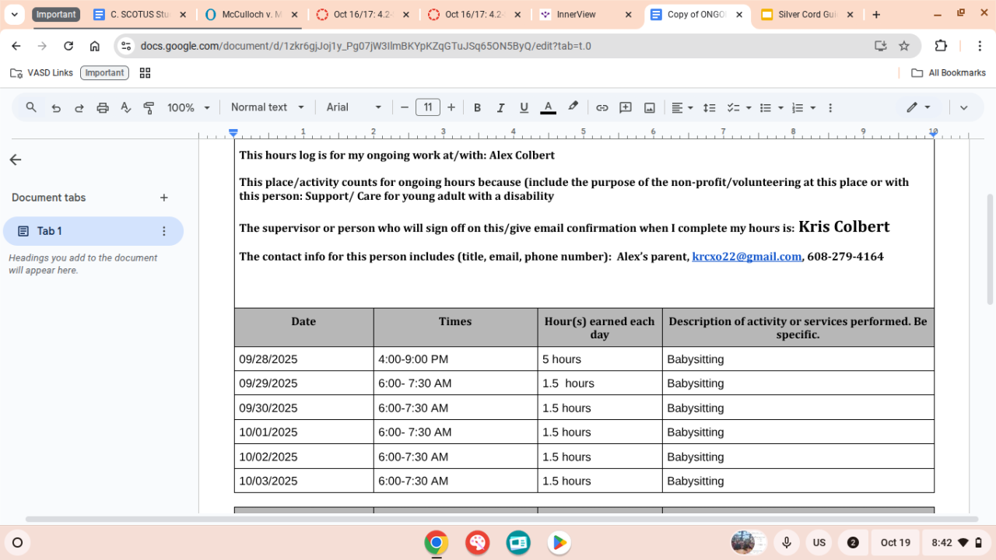Image resolution: width=996 pixels, height=560 pixels.
Task: Click the address bar URL
Action: click(x=366, y=46)
